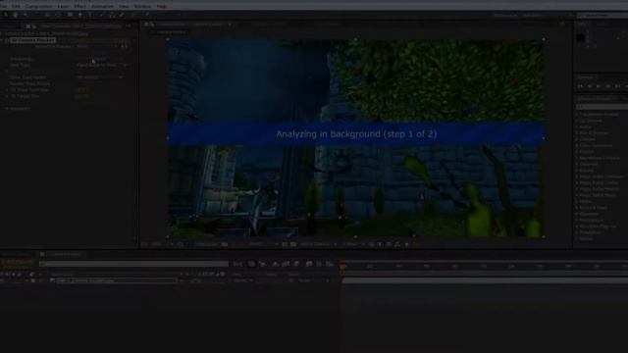Click the timeline layer search field
Screen dimensions: 628x353
point(133,264)
